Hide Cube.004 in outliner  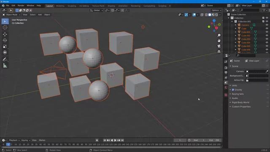pos(267,43)
